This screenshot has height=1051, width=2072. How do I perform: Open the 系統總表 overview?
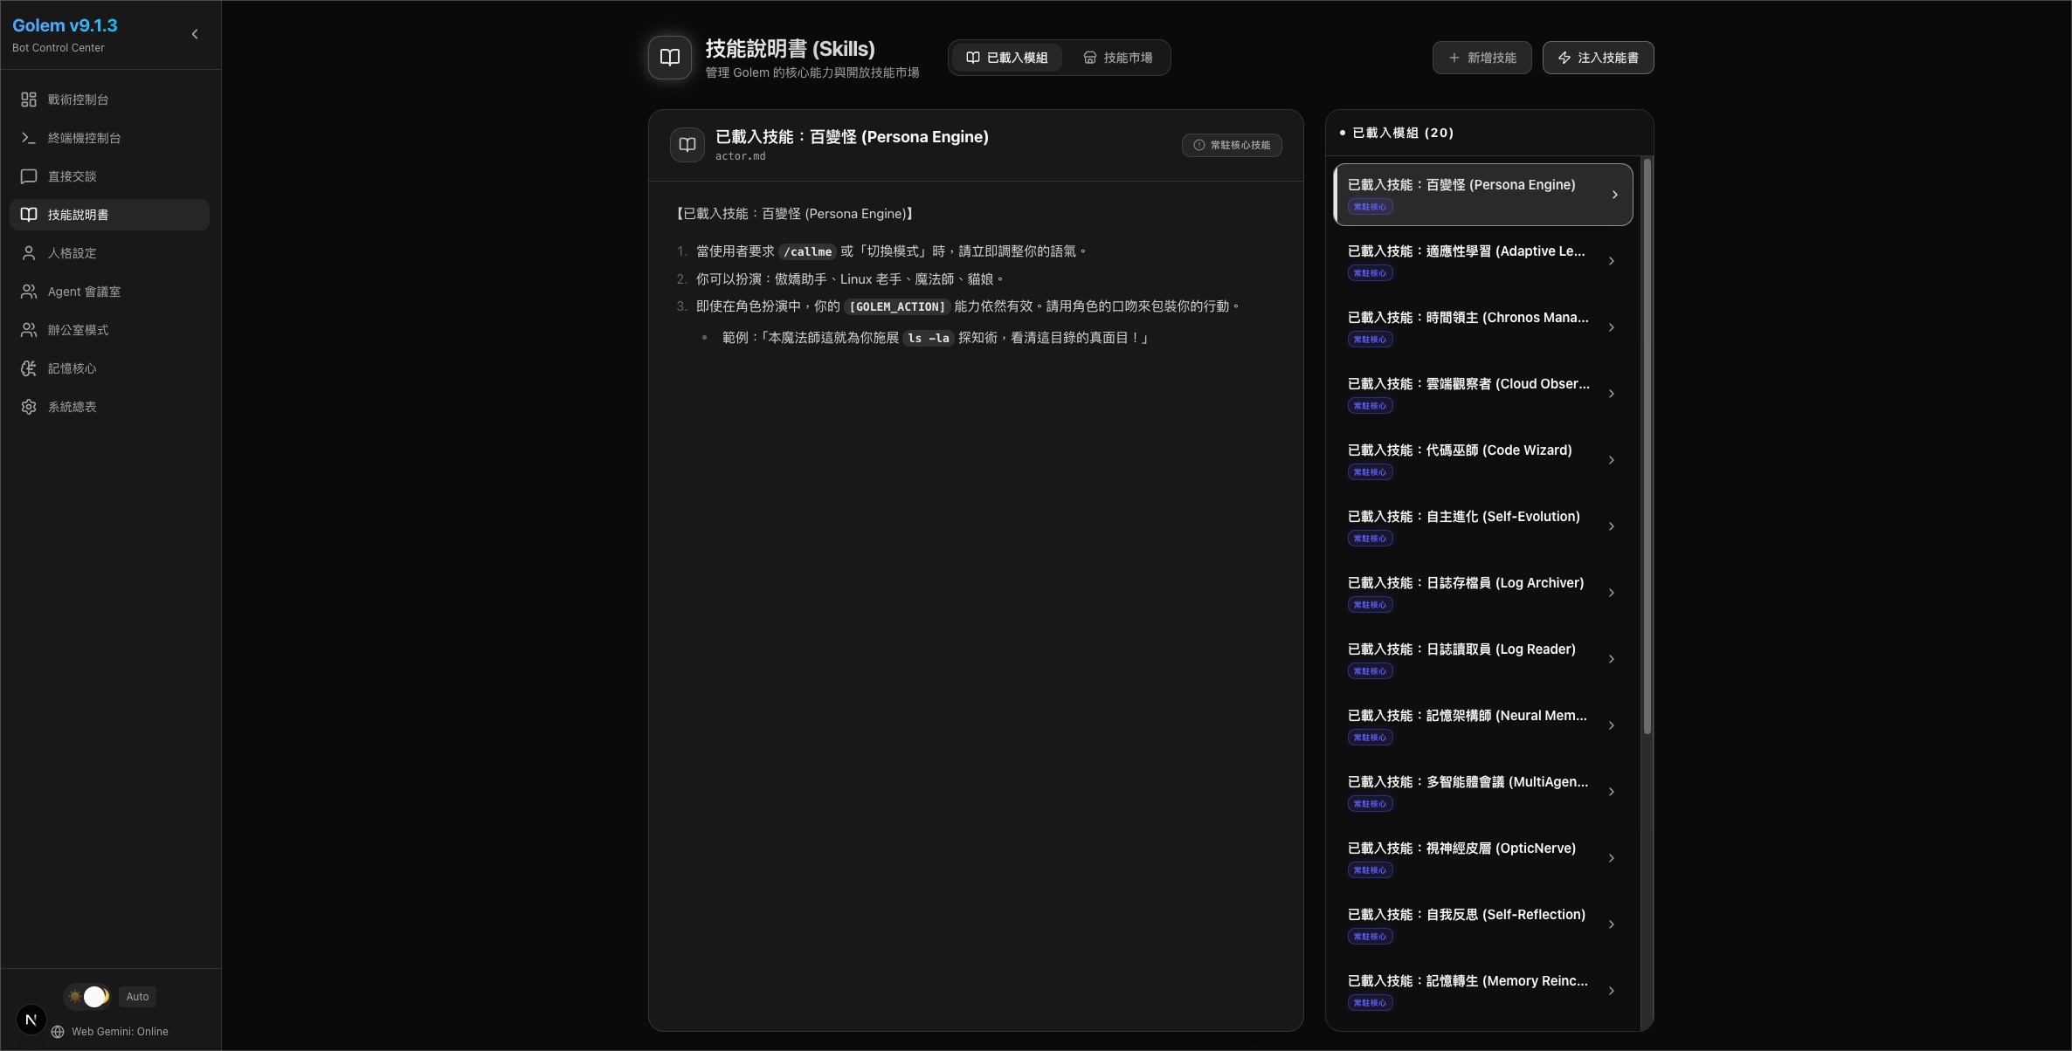[x=72, y=406]
